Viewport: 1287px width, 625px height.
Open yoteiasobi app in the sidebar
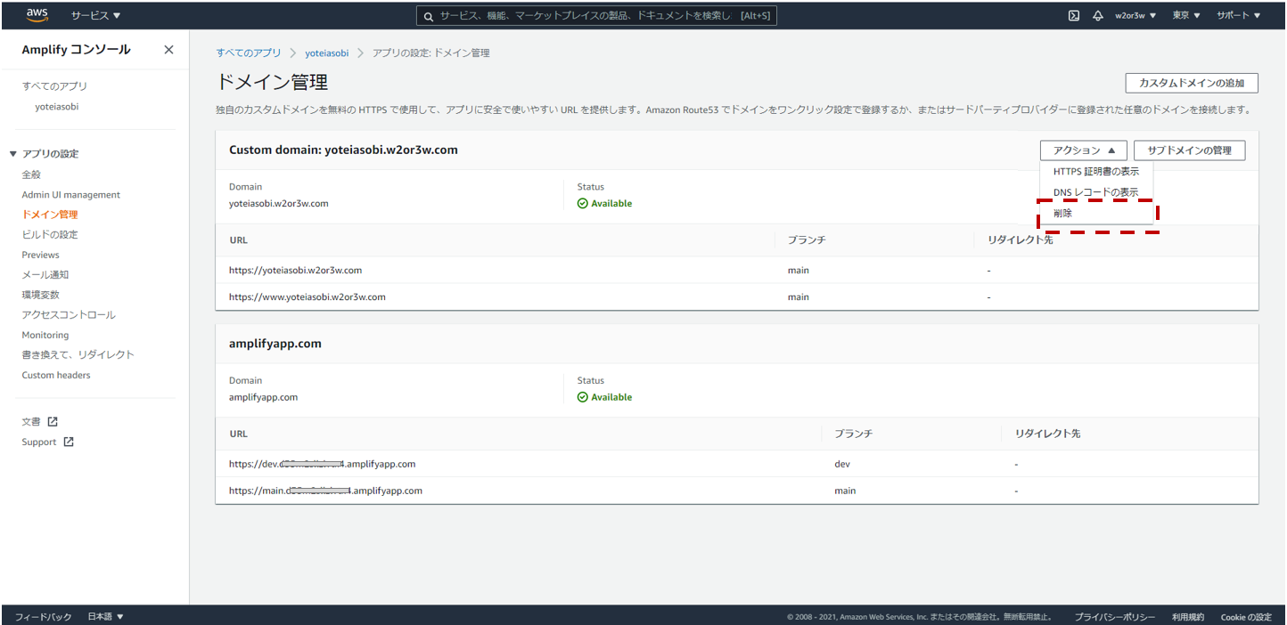pos(57,107)
